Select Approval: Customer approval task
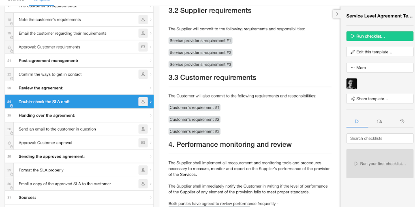This screenshot has width=415, height=207. (x=79, y=143)
